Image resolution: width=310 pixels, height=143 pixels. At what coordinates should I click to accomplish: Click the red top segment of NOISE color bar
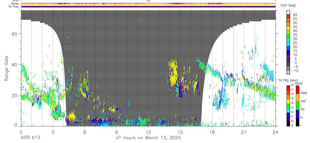pyautogui.click(x=297, y=89)
